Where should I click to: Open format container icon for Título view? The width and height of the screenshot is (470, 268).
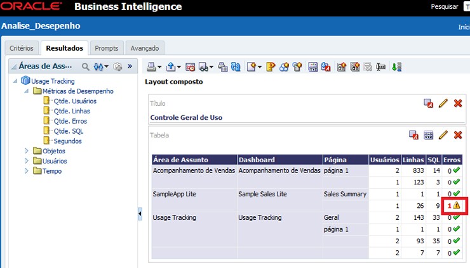point(429,103)
